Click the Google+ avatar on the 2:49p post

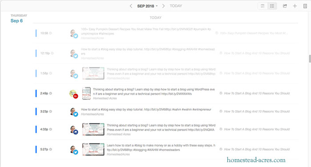[74, 94]
